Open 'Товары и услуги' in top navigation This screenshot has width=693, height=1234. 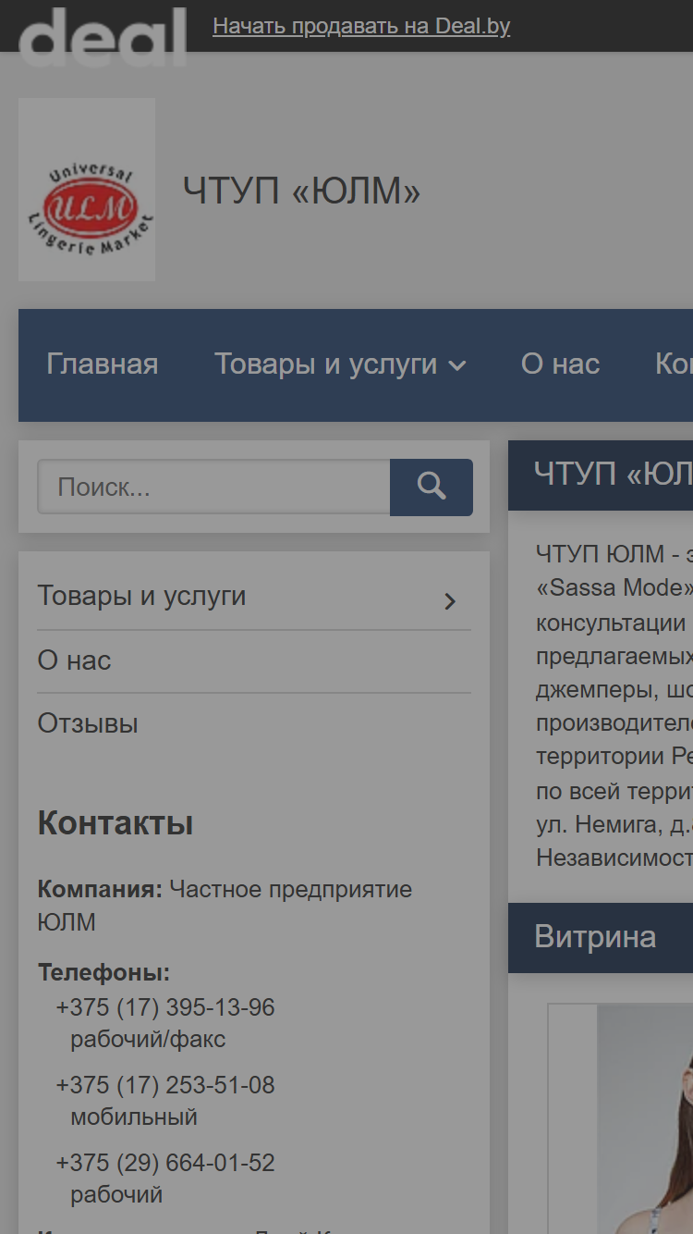(326, 364)
